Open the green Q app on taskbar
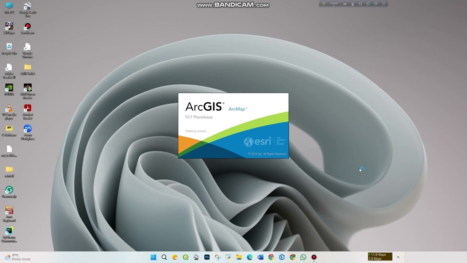The height and width of the screenshot is (263, 467). 186,257
